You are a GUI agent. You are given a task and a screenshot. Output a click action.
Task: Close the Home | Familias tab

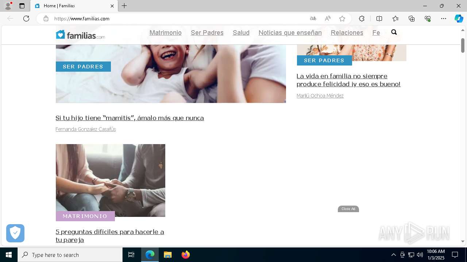[x=112, y=6]
